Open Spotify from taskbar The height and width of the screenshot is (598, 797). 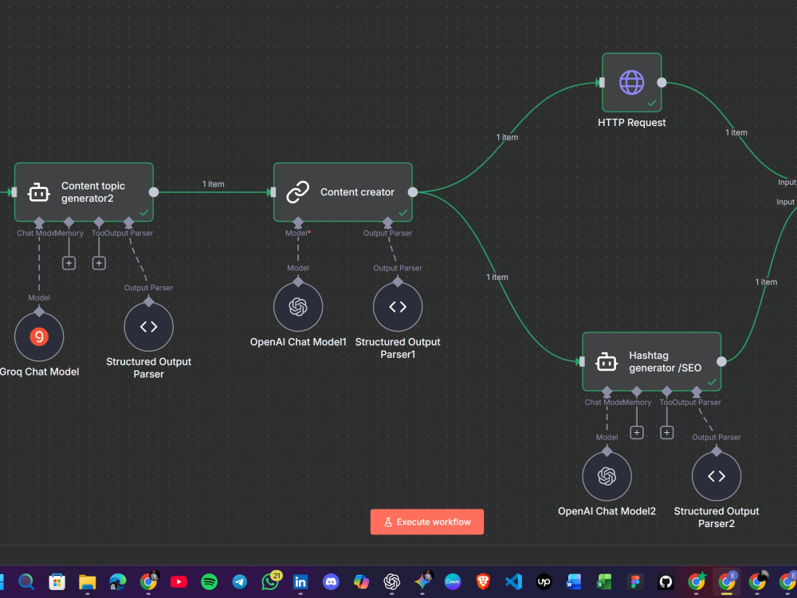pyautogui.click(x=210, y=581)
